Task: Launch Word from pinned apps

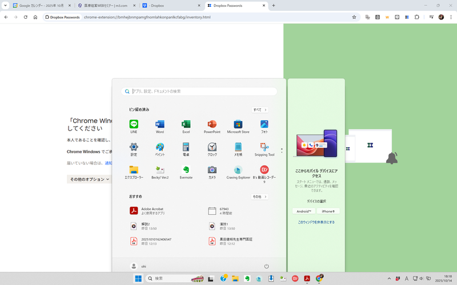Action: (159, 127)
